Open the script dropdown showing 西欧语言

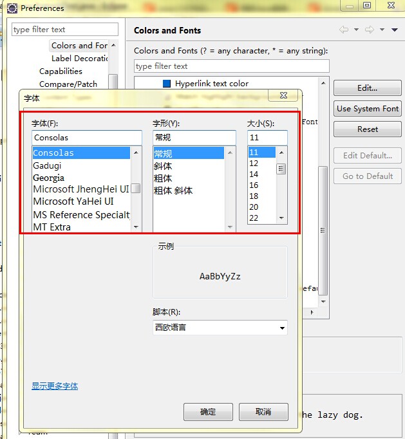click(220, 328)
